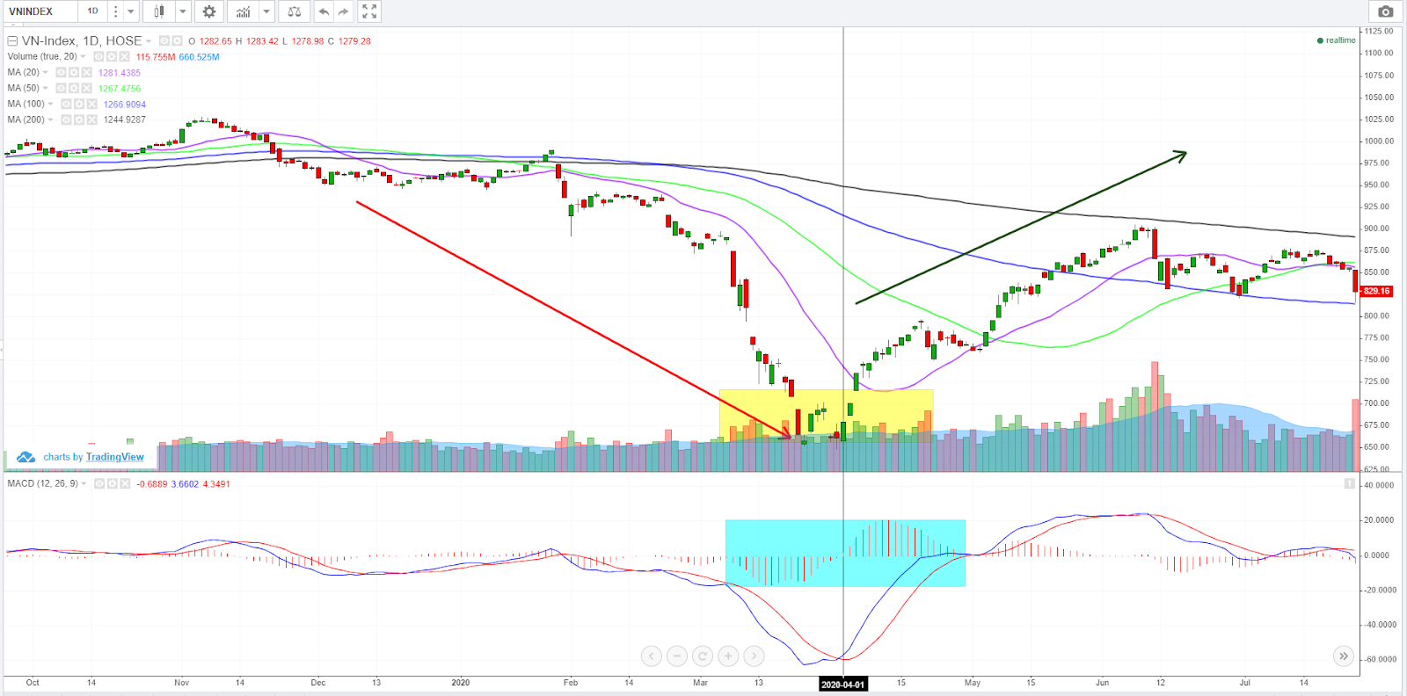Hide the MA (200) line
This screenshot has width=1407, height=696.
coord(66,120)
